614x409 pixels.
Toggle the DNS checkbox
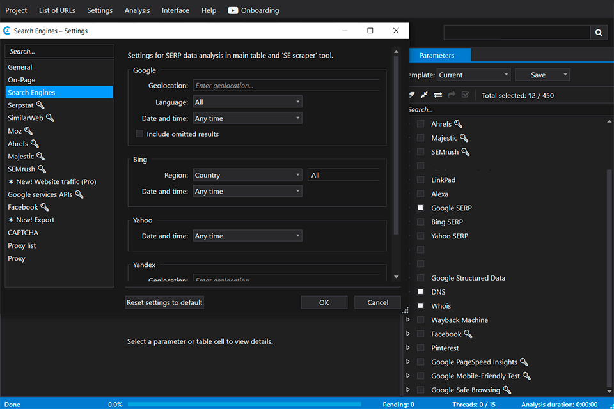tap(421, 291)
